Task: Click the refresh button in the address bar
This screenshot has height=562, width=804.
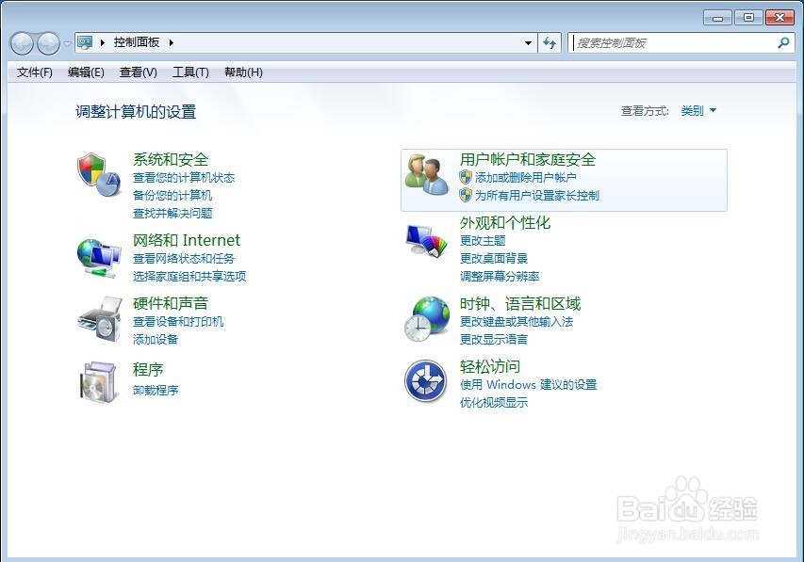Action: click(x=551, y=42)
